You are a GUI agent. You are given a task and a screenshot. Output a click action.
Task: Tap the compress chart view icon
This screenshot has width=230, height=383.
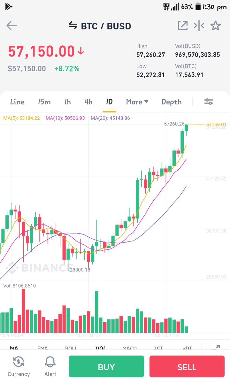tap(199, 26)
